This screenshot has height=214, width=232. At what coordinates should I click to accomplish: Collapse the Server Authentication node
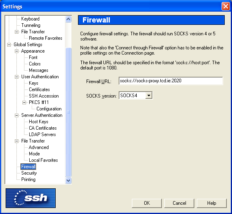pos(16,115)
